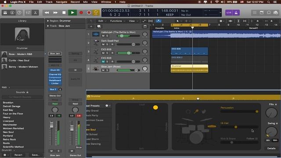Toggle the Flex show/hide button

point(151,21)
